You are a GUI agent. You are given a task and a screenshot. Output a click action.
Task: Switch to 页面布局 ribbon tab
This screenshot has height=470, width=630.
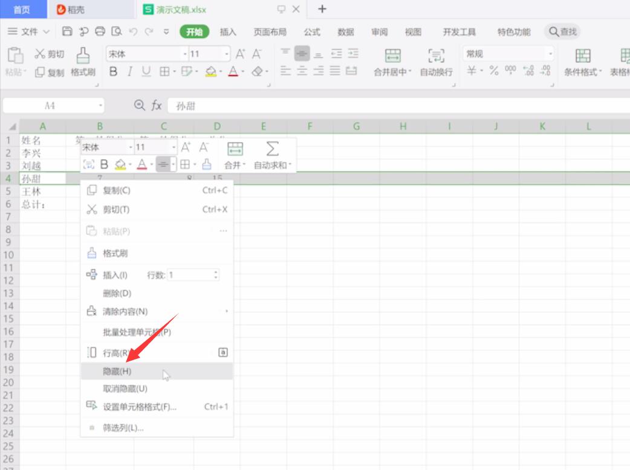click(270, 31)
